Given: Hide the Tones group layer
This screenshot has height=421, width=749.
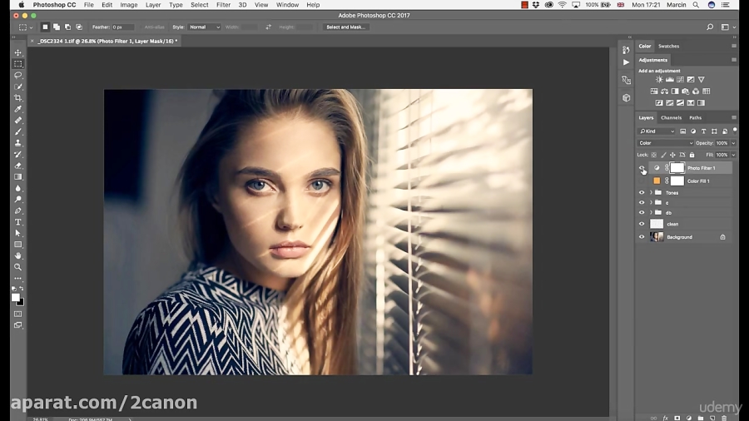Looking at the screenshot, I should (x=642, y=193).
